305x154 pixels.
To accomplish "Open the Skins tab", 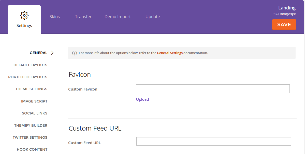I will point(55,17).
